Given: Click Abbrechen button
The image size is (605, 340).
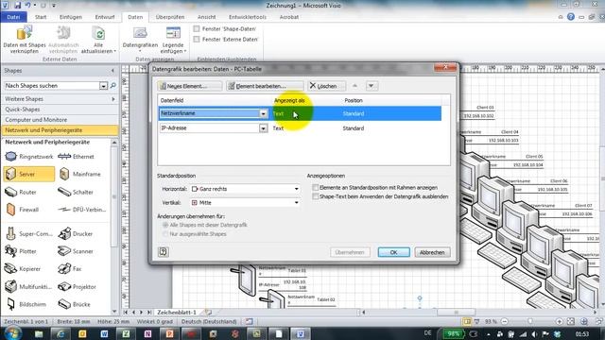Looking at the screenshot, I should click(432, 252).
